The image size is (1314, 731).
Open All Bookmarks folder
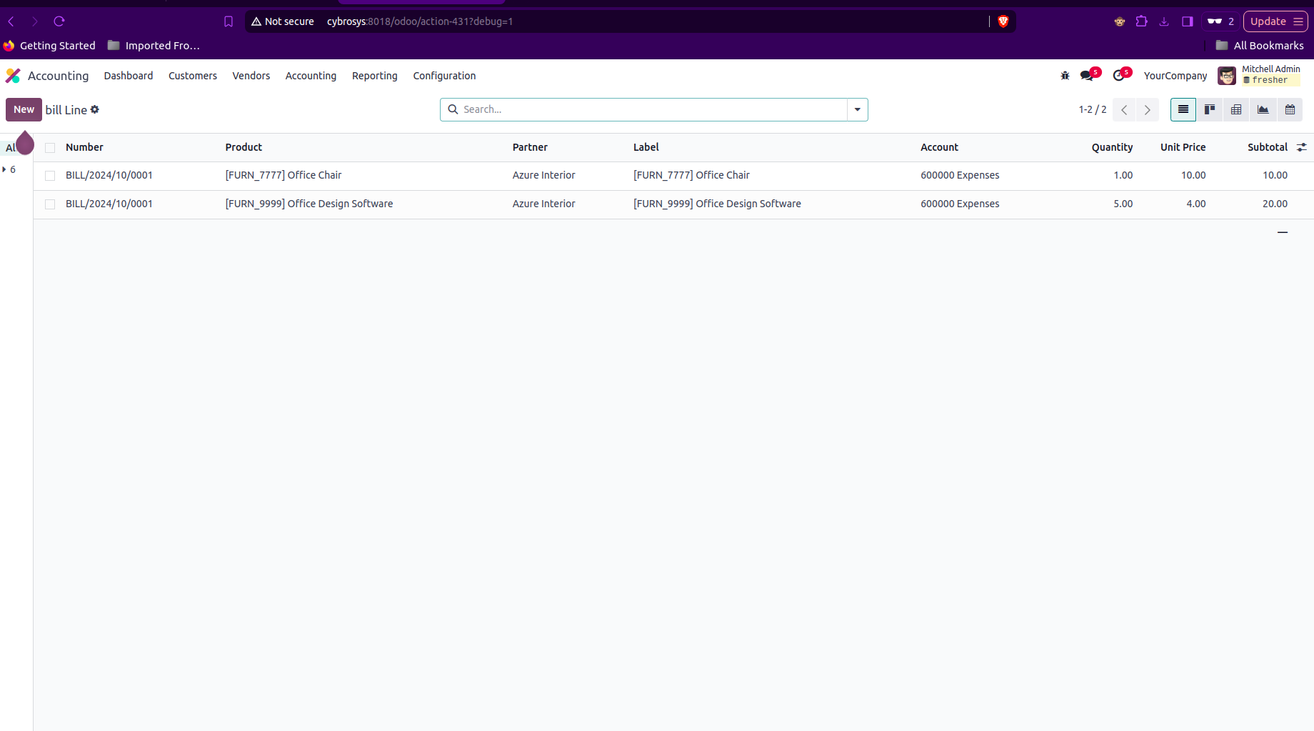pos(1260,46)
